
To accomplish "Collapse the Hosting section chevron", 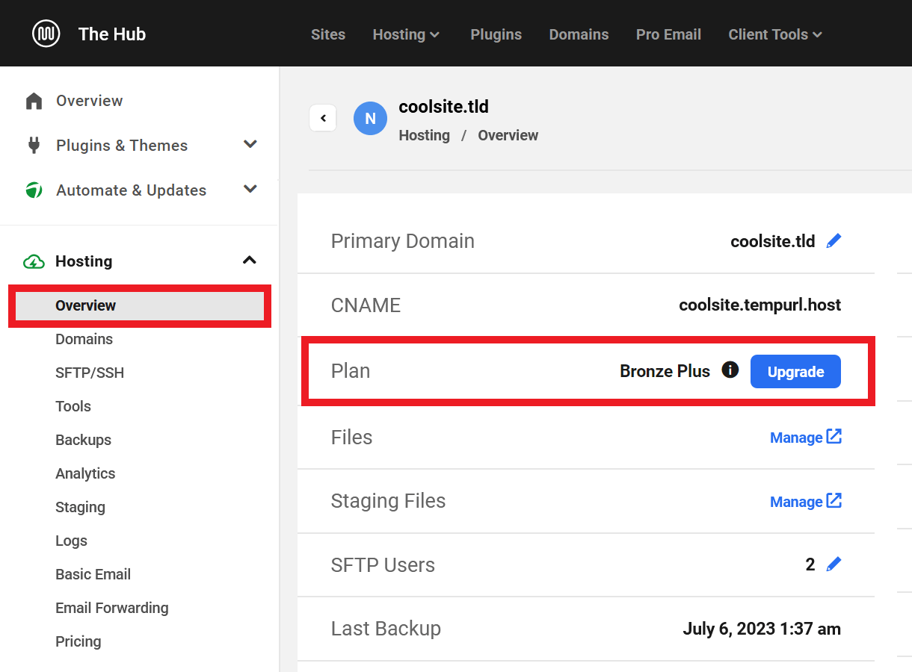I will (250, 261).
